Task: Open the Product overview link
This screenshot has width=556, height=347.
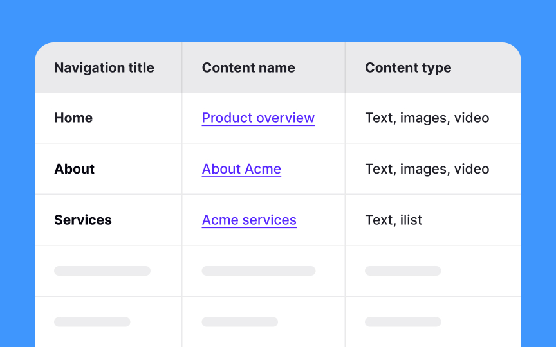Action: (x=258, y=118)
